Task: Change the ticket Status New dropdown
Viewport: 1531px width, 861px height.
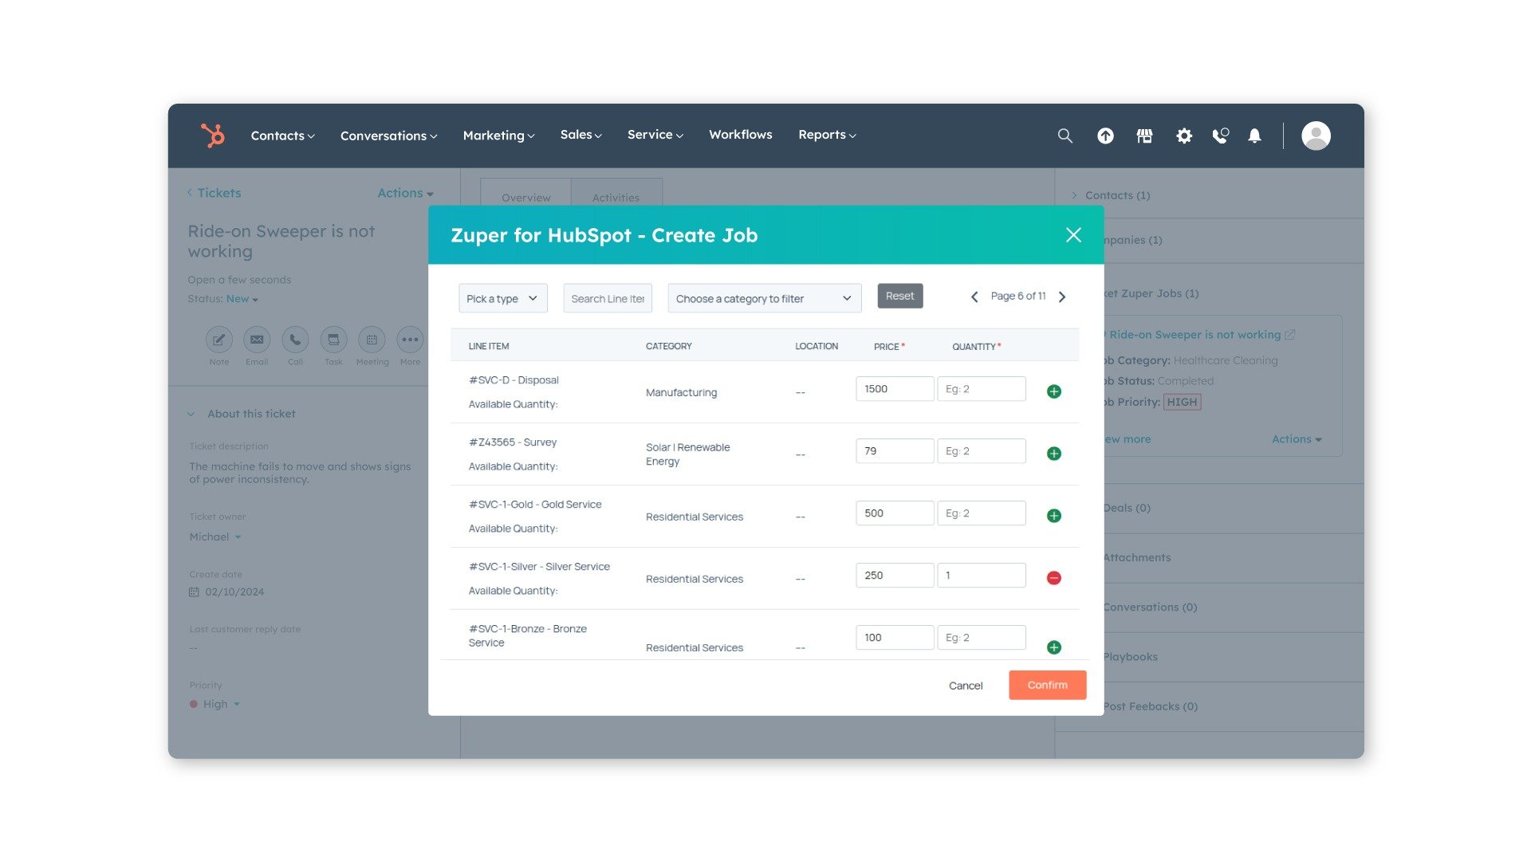Action: (x=242, y=299)
